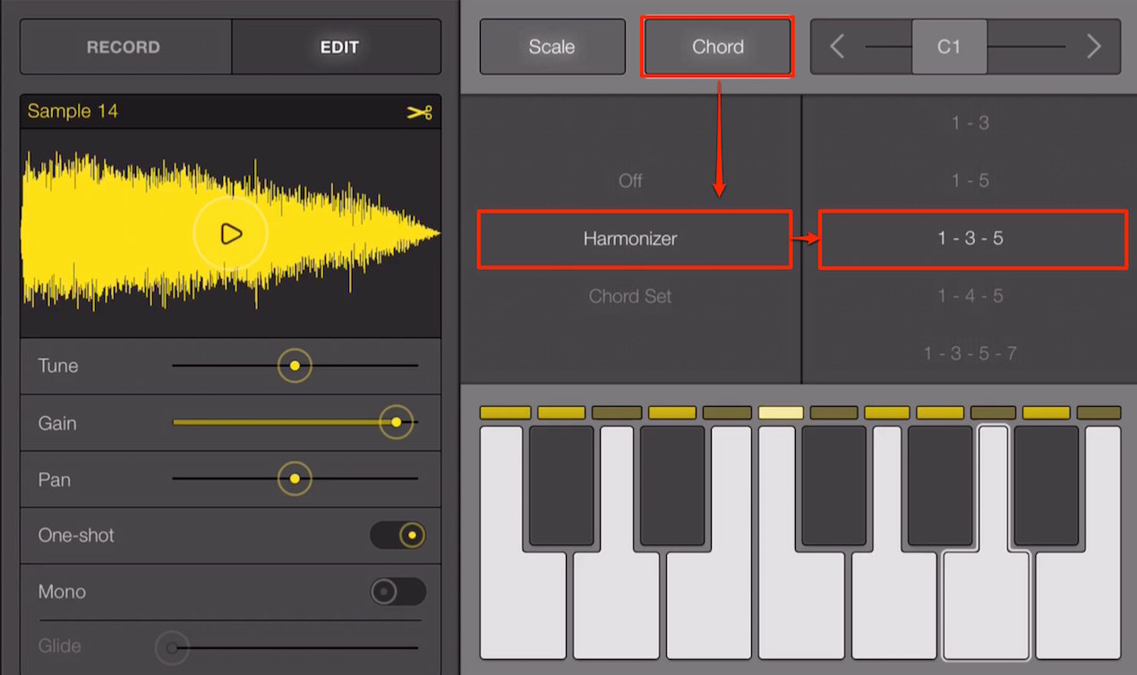Play the Sample 14 waveform preview
This screenshot has width=1137, height=675.
click(231, 233)
